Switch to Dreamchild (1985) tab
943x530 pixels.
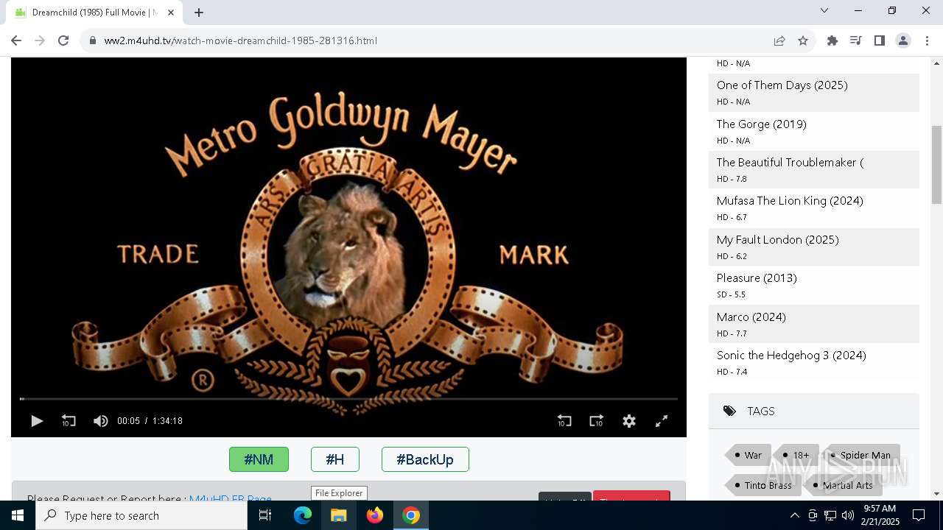pyautogui.click(x=94, y=13)
